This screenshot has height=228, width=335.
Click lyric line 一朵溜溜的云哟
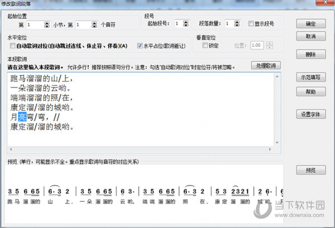[41, 88]
